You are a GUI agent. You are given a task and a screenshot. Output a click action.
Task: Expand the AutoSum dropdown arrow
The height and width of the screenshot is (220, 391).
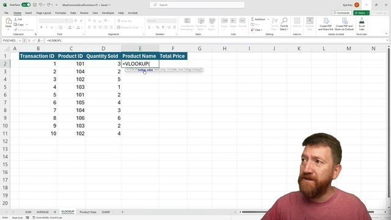click(x=268, y=19)
